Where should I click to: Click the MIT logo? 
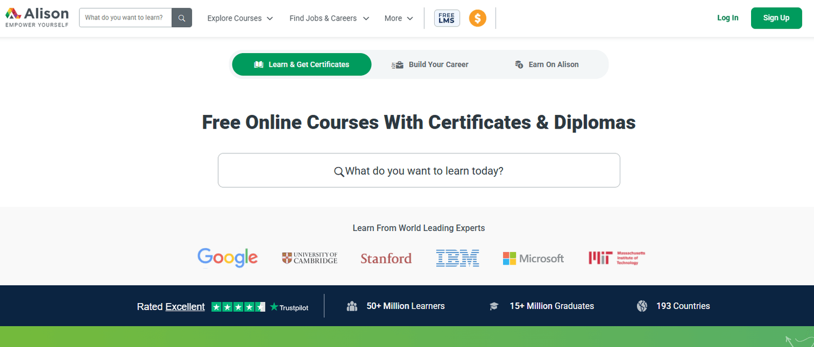(x=616, y=258)
